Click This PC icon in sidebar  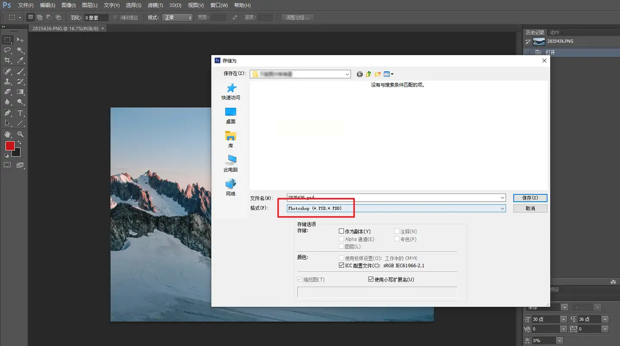click(x=231, y=160)
